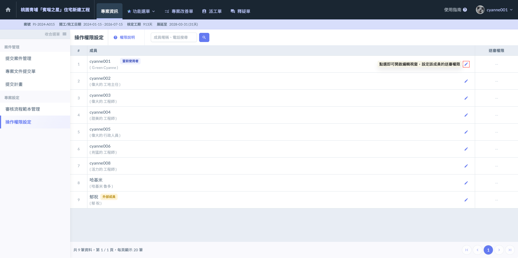Click the 送審權限 column header
The image size is (518, 258).
coord(496,51)
